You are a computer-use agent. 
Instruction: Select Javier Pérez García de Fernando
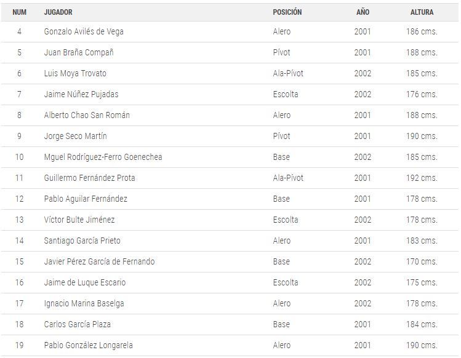pos(99,261)
